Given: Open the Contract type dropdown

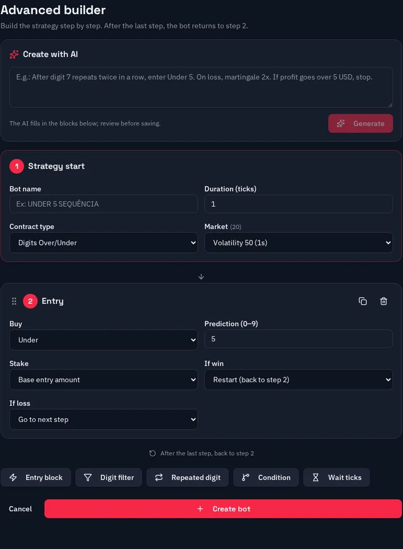Looking at the screenshot, I should pyautogui.click(x=104, y=243).
